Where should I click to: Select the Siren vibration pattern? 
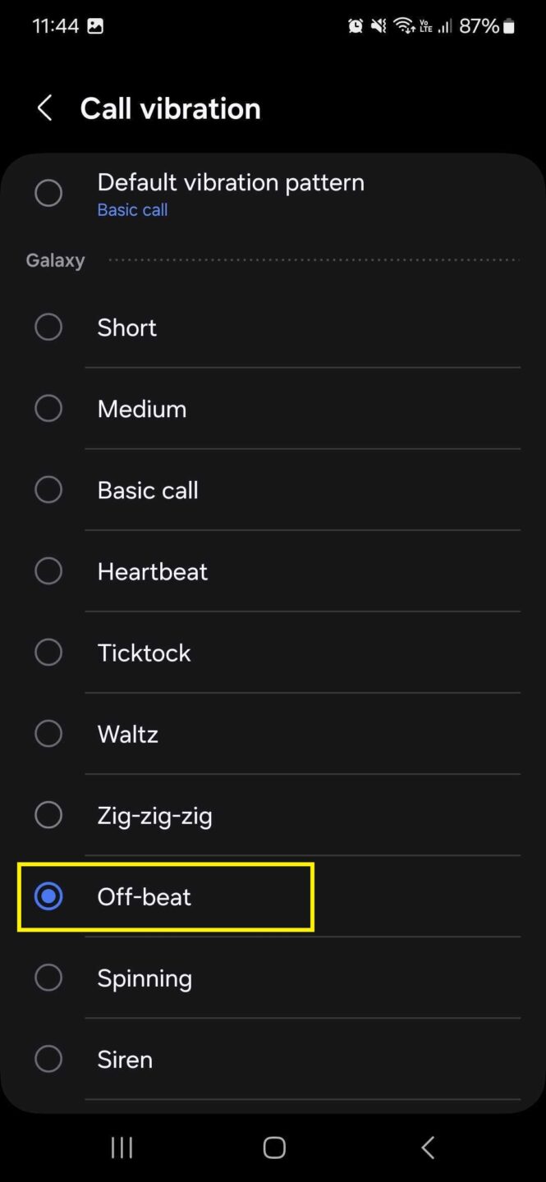pos(48,1059)
